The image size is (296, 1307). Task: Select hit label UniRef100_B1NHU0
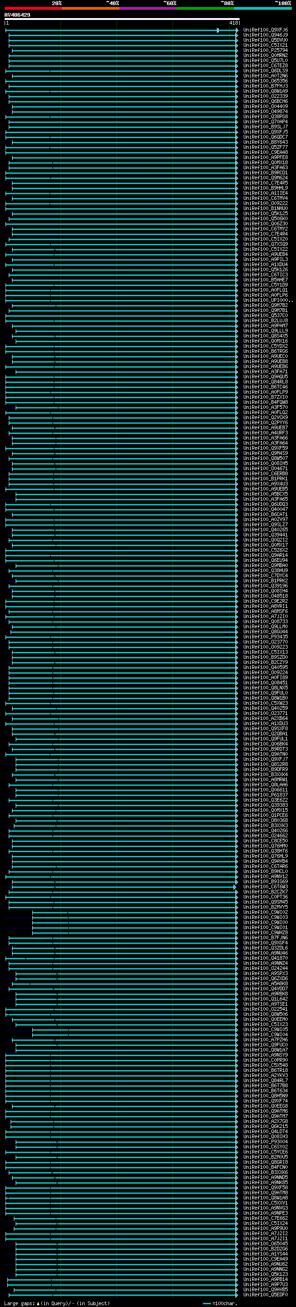click(265, 209)
